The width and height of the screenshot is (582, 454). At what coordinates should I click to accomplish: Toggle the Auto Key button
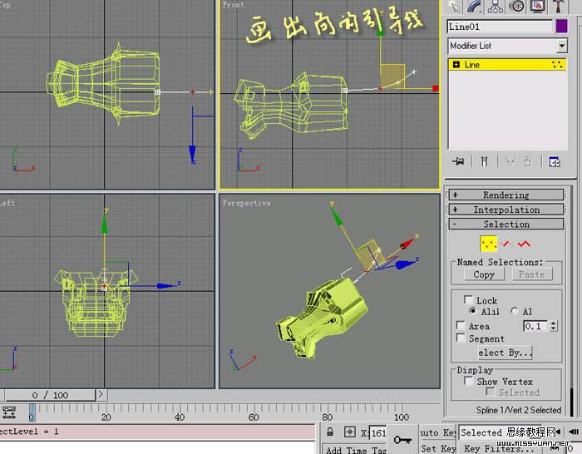click(x=438, y=432)
